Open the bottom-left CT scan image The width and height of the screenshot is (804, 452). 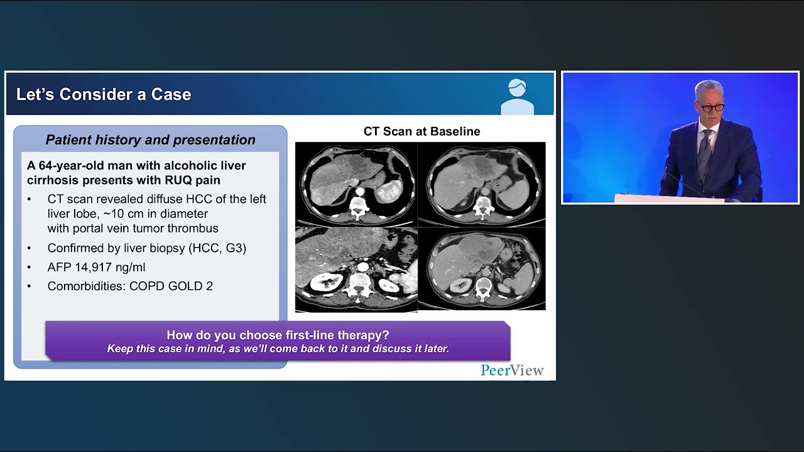(x=356, y=269)
